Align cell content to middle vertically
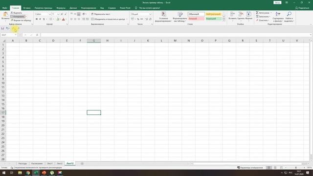 (x=75, y=14)
